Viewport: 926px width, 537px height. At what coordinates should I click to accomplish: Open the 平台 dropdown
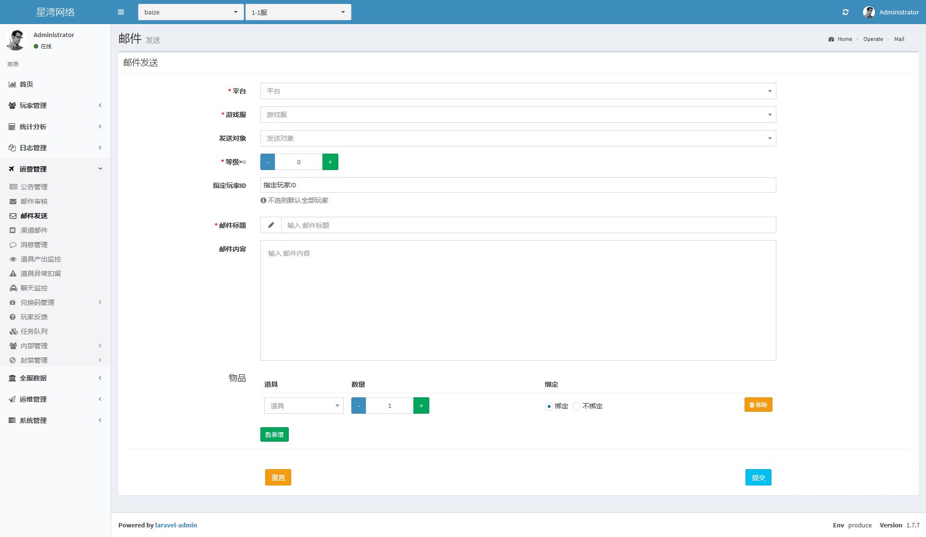point(518,91)
